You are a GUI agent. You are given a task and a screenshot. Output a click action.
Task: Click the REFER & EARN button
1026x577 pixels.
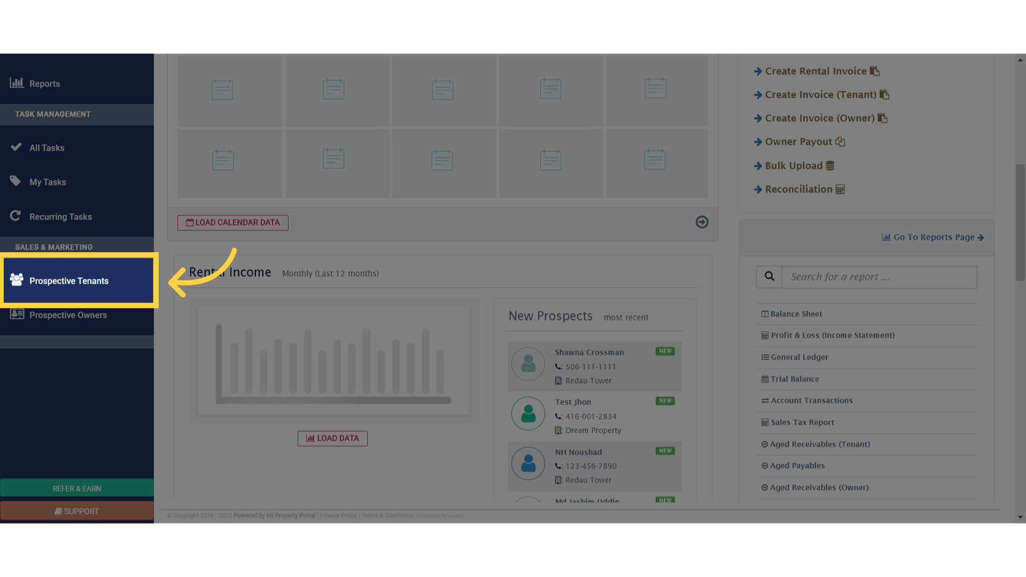coord(77,488)
